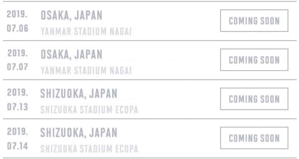Open the Shizuoka, Japan heading dated 07.14

[x=79, y=133]
